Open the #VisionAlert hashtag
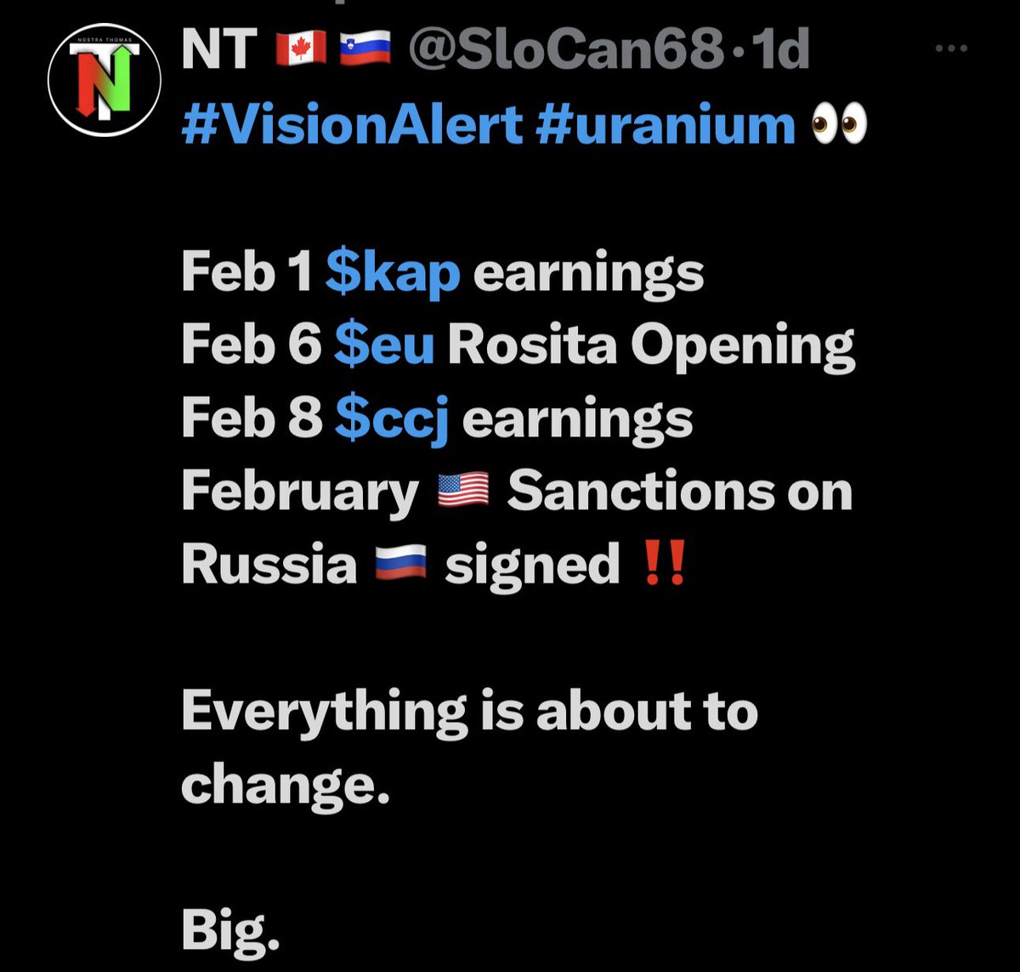The width and height of the screenshot is (1020, 972). point(352,124)
